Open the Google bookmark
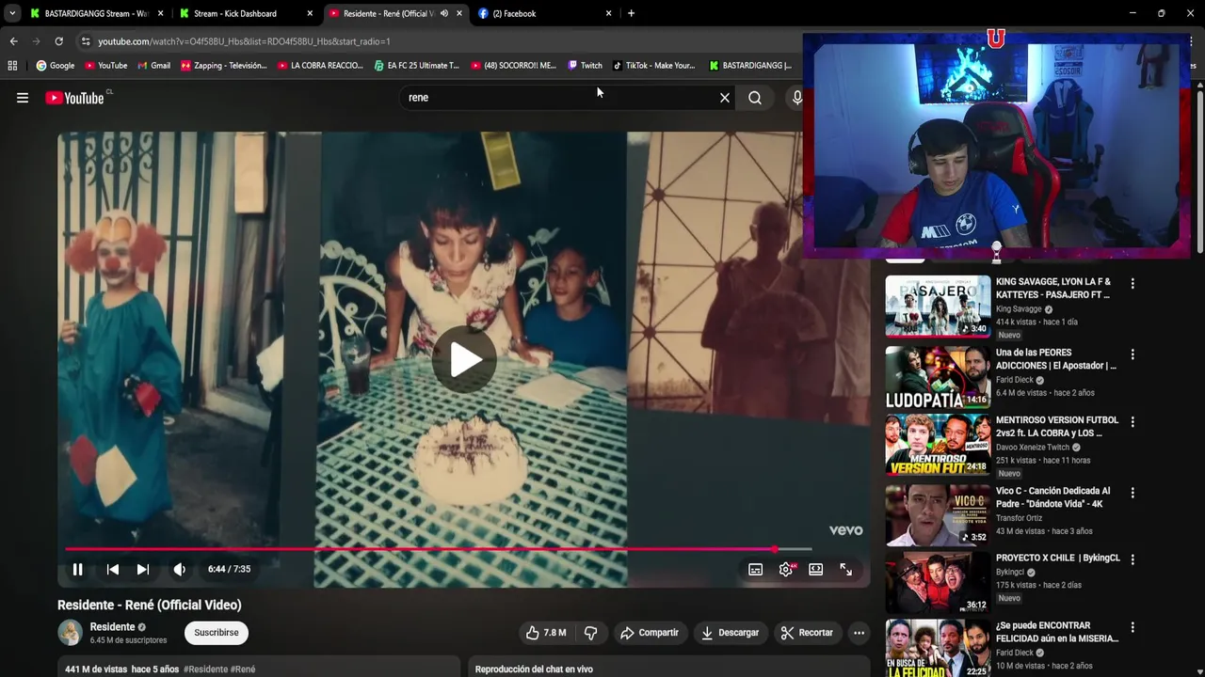This screenshot has width=1205, height=677. pyautogui.click(x=56, y=66)
